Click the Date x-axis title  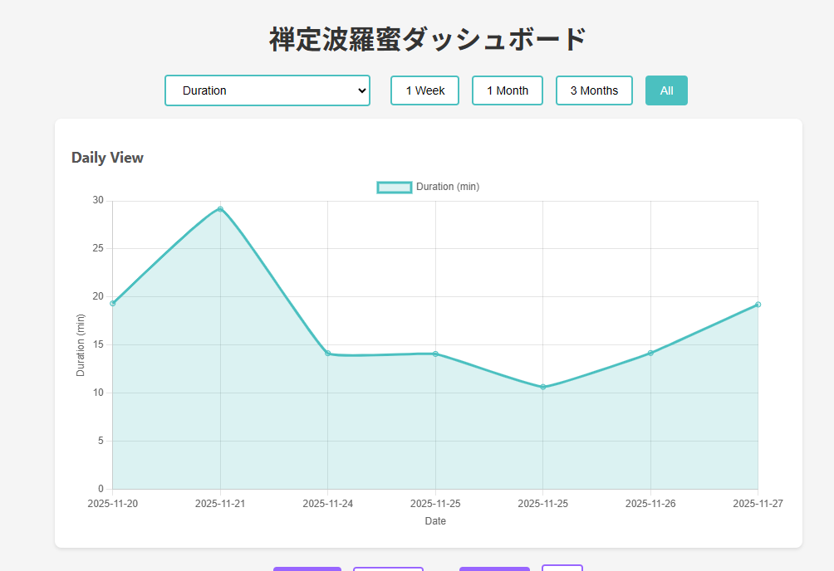tap(435, 521)
